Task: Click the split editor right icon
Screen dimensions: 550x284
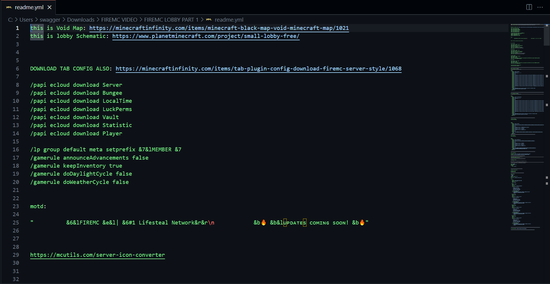Action: pyautogui.click(x=529, y=7)
